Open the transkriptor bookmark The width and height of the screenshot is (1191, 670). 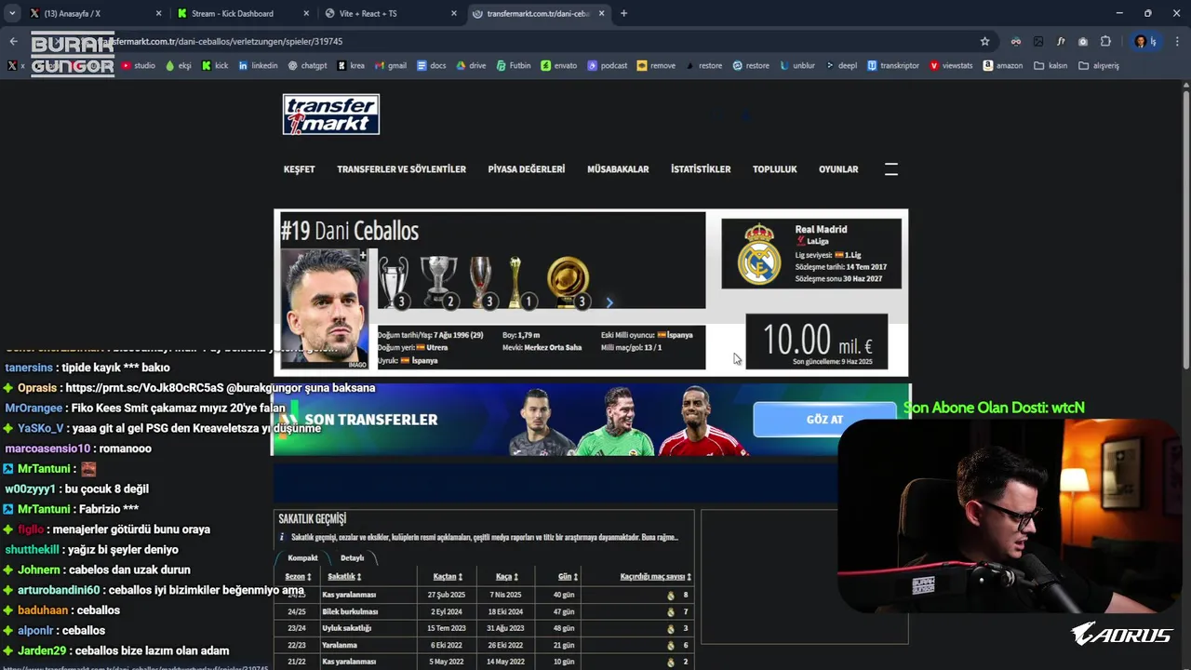click(x=893, y=65)
